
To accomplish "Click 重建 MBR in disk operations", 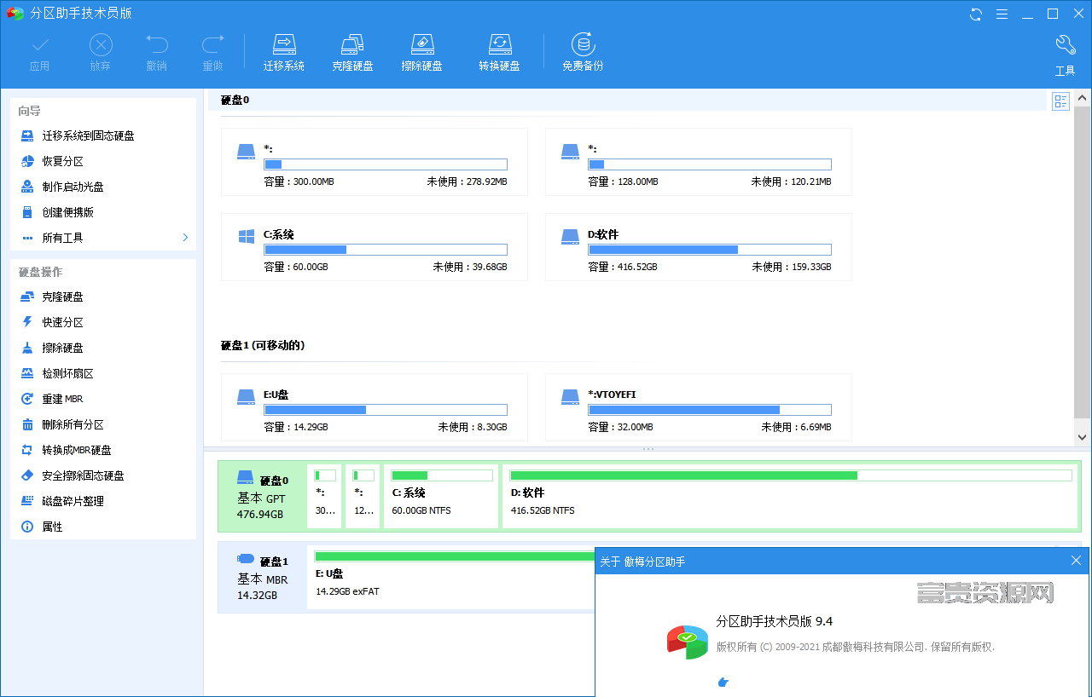I will click(62, 399).
